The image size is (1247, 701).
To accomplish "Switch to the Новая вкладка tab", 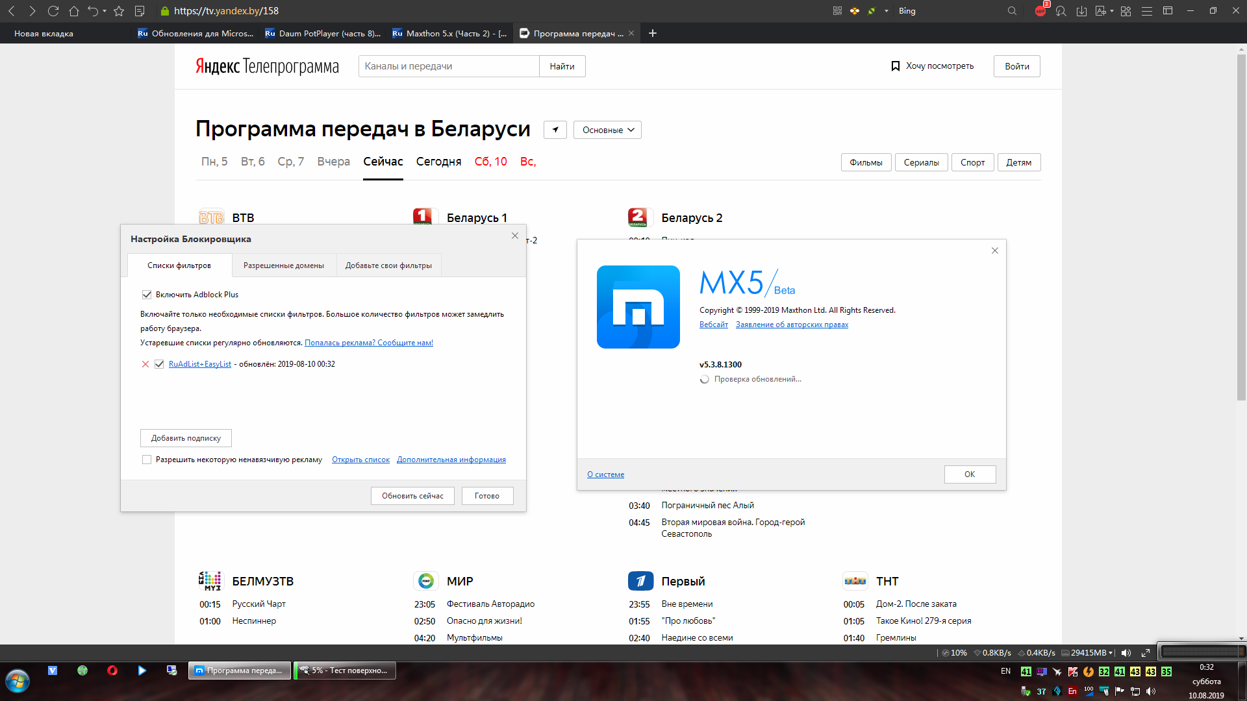I will point(65,33).
